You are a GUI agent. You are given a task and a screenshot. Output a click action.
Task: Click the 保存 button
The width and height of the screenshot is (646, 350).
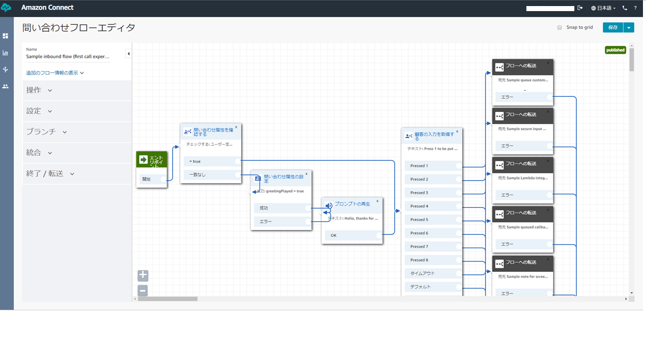pyautogui.click(x=613, y=28)
